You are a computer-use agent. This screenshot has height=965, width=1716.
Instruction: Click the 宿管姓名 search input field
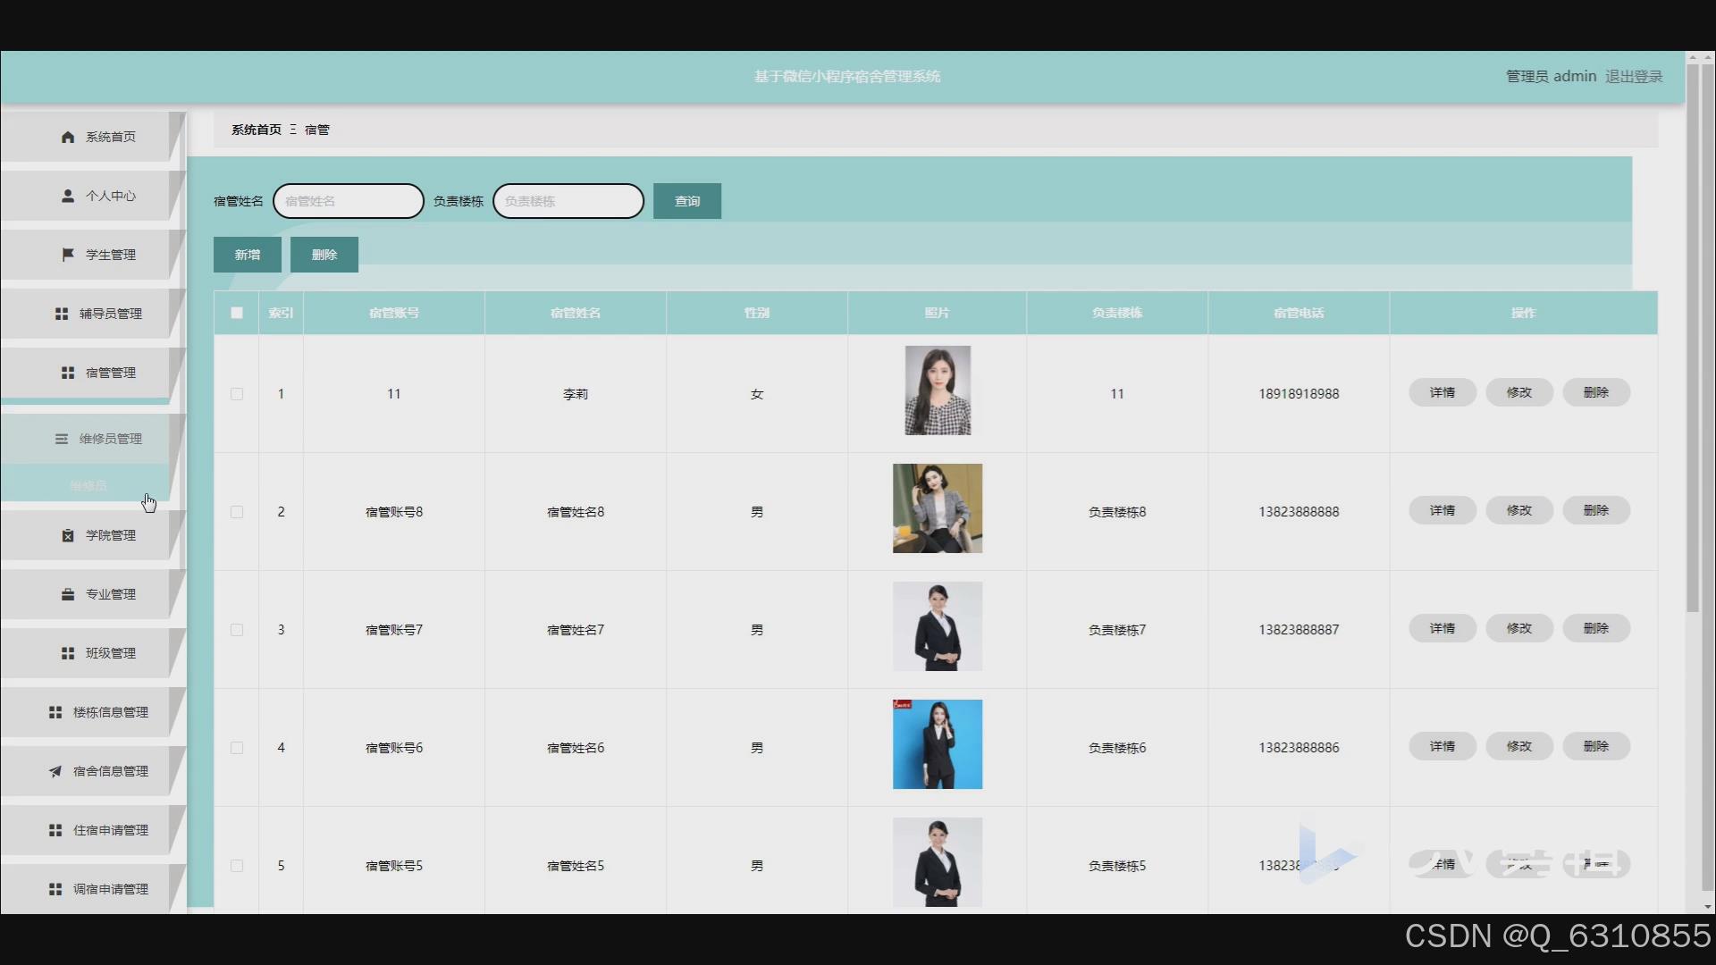349,201
